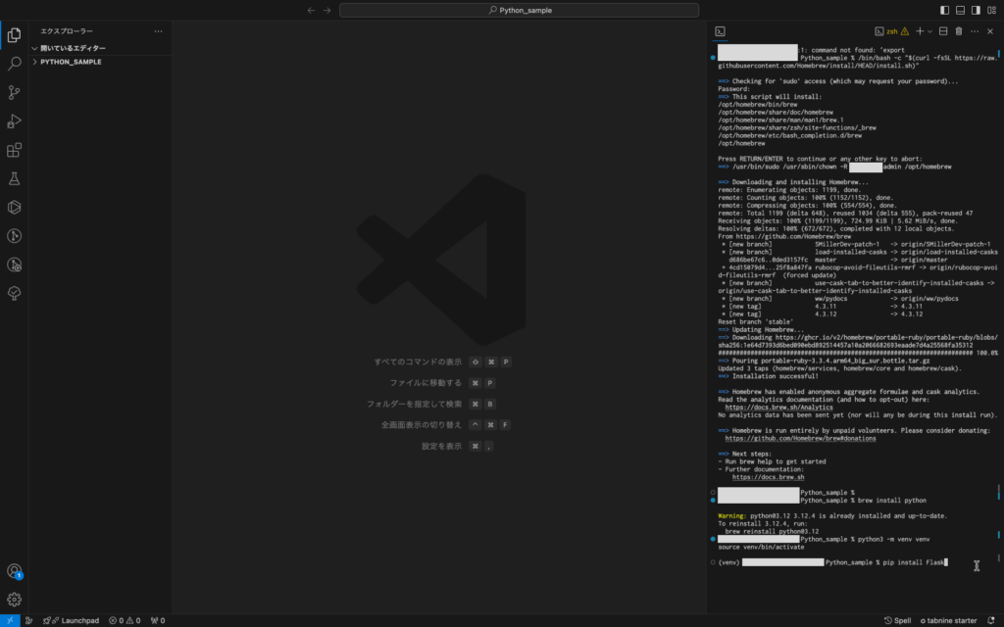Open the Source Control view
The height and width of the screenshot is (627, 1004).
[14, 93]
